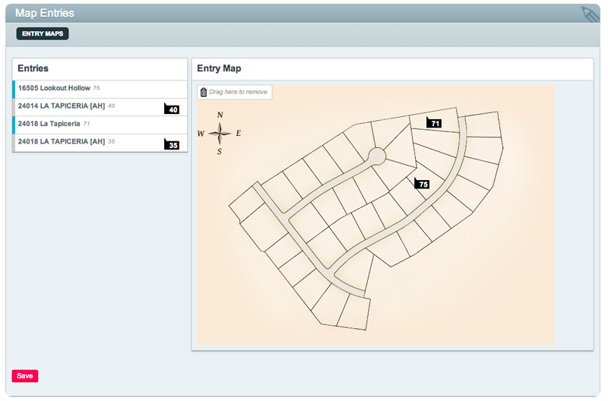Click the N label on the compass
This screenshot has height=401, width=608.
point(220,115)
